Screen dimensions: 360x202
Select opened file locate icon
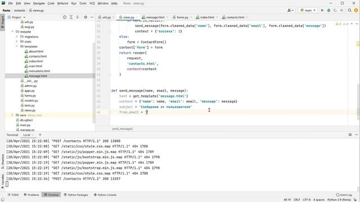click(x=65, y=17)
